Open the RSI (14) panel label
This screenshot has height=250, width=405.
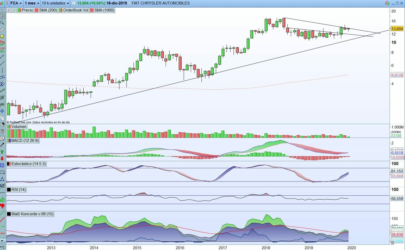16,190
